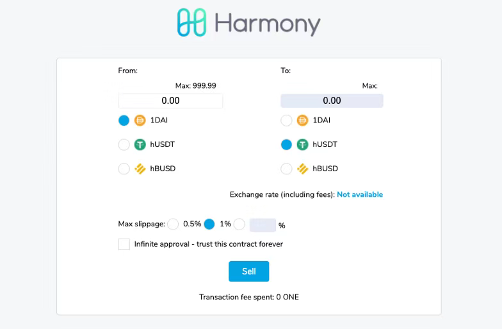Select hBUSD radio button in From column
The height and width of the screenshot is (329, 502).
tap(124, 169)
